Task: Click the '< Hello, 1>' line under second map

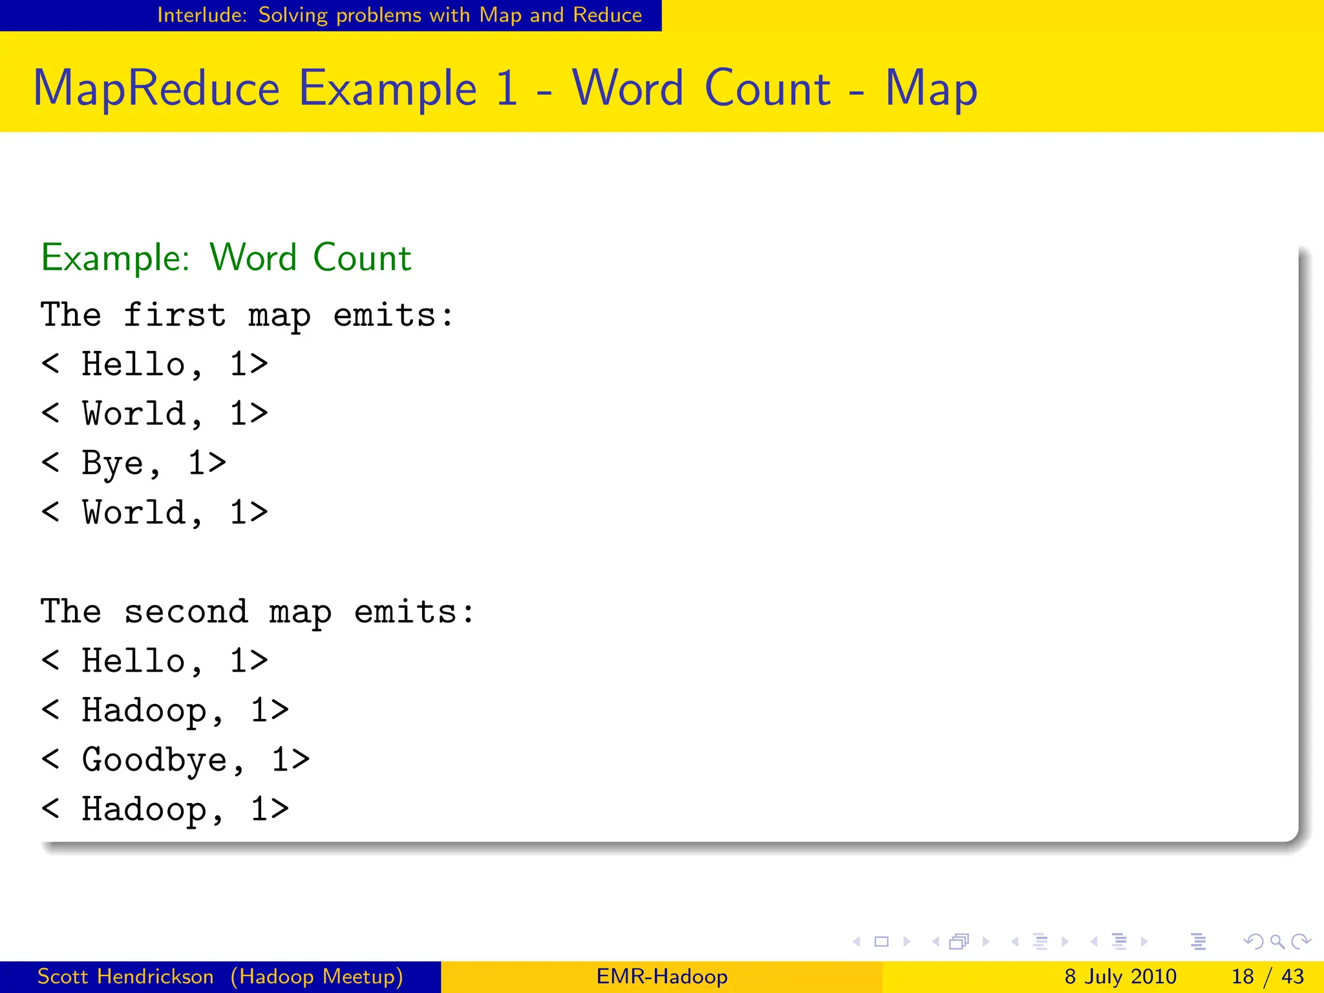Action: (x=155, y=661)
